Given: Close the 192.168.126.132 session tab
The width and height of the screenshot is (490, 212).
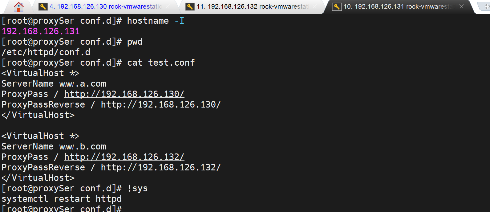Looking at the screenshot, I should coord(315,6).
